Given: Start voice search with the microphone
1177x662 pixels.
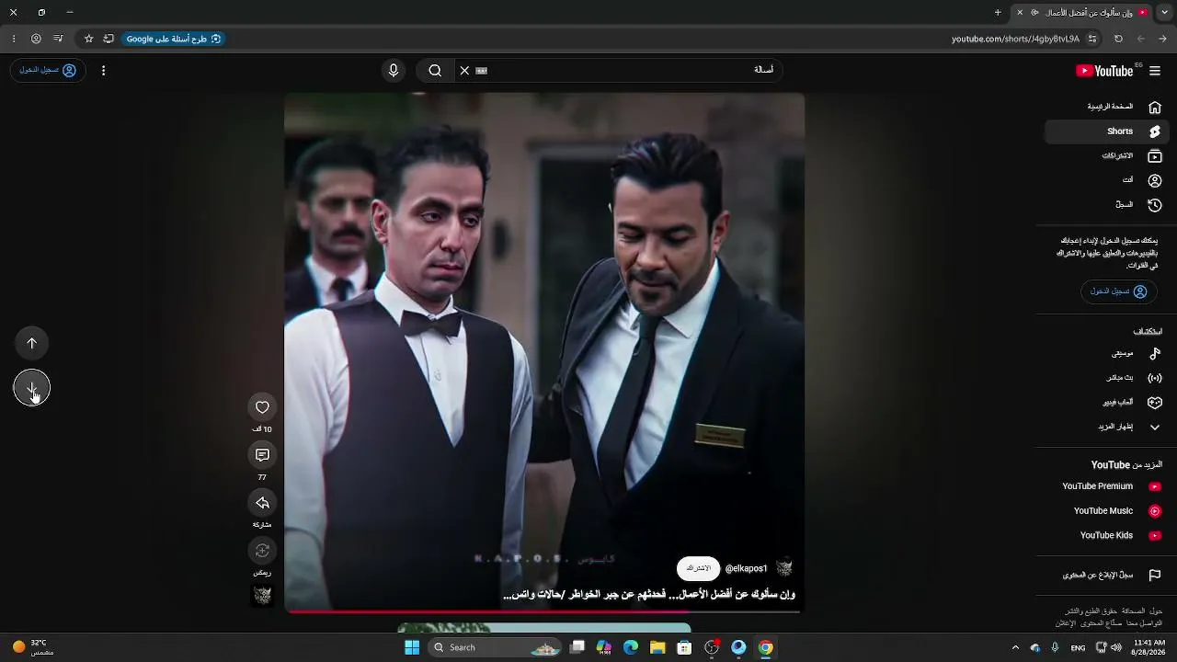Looking at the screenshot, I should pyautogui.click(x=394, y=71).
